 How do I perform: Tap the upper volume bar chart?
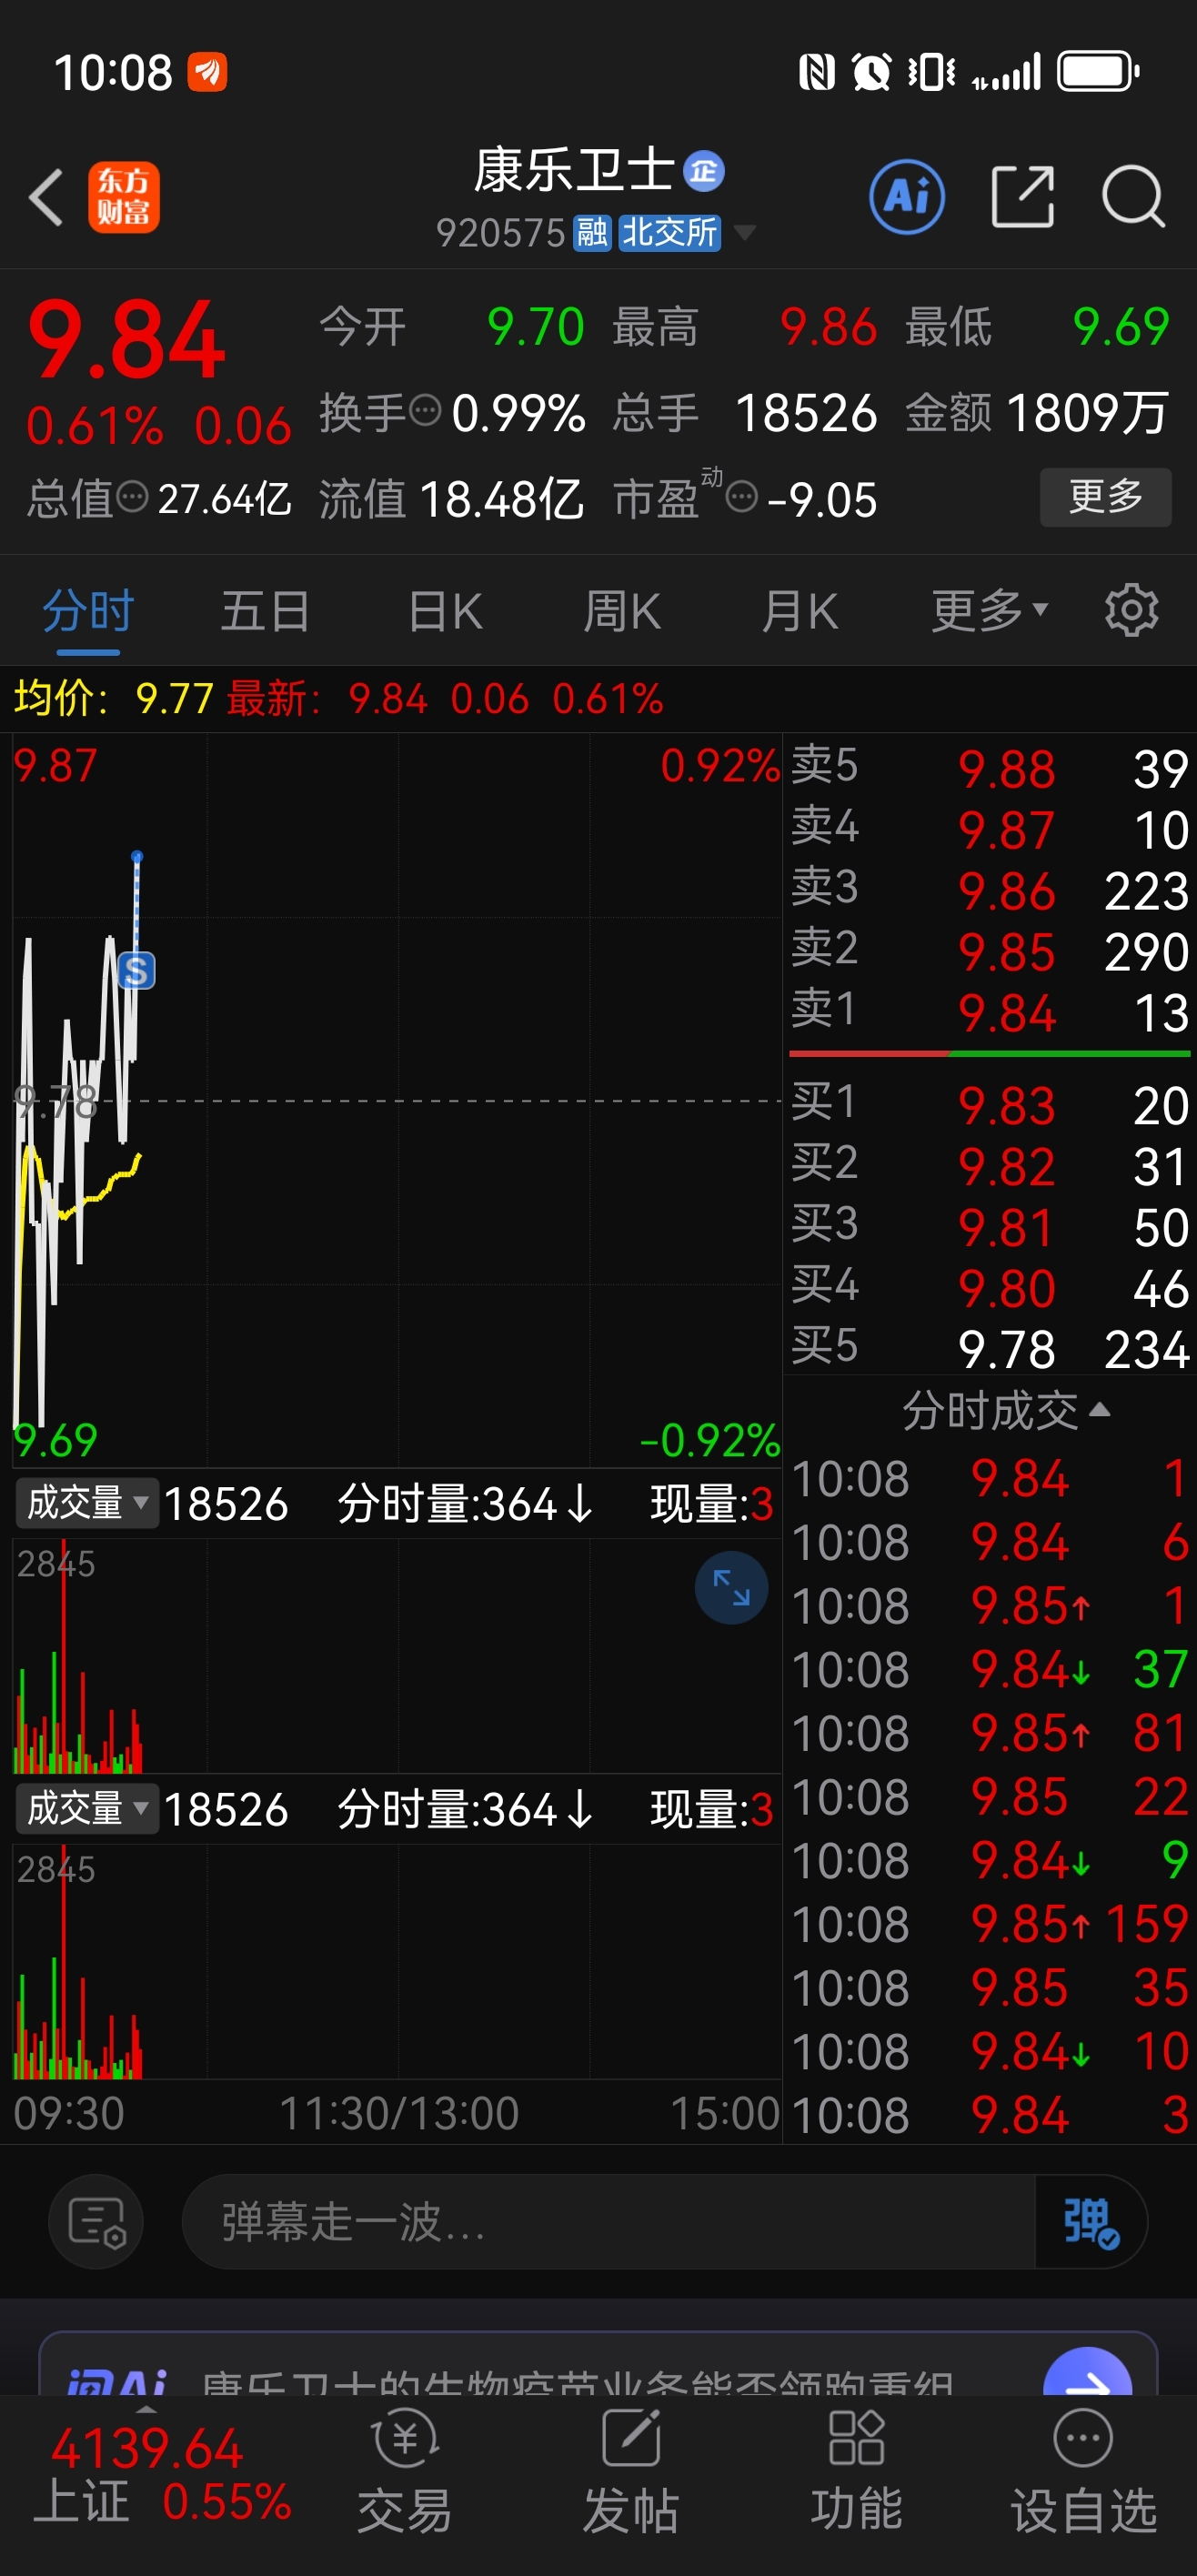397,1655
